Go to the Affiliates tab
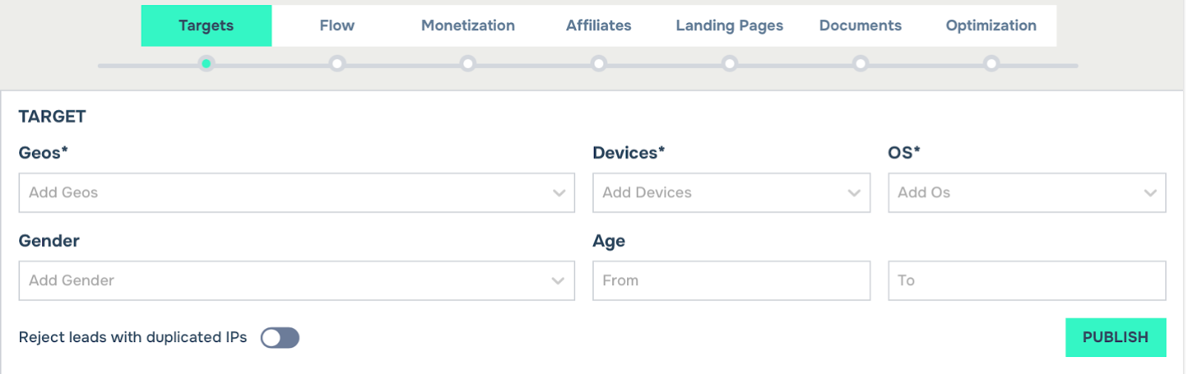This screenshot has width=1186, height=374. point(599,26)
